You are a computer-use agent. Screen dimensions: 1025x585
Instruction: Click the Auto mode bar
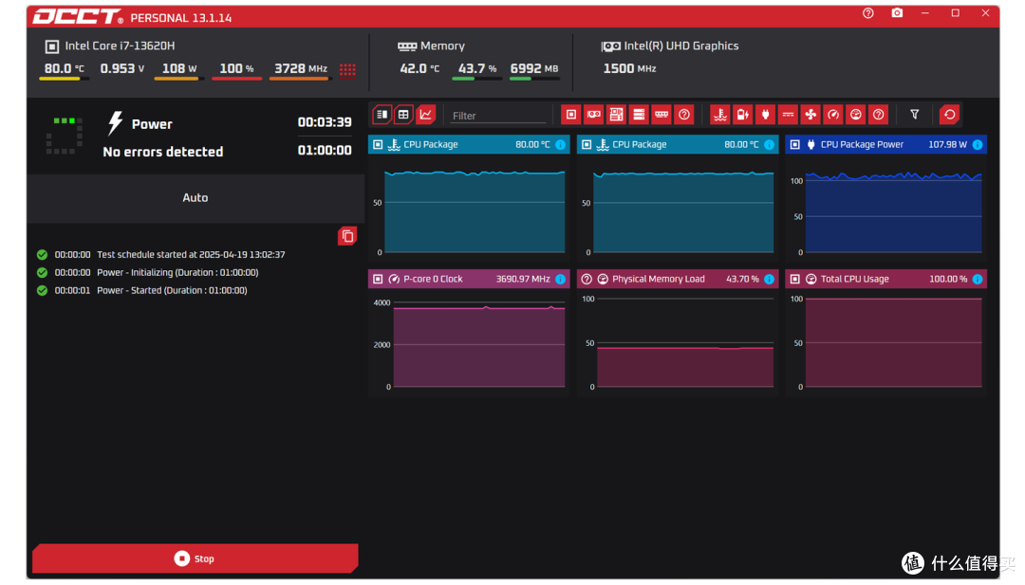pyautogui.click(x=196, y=198)
